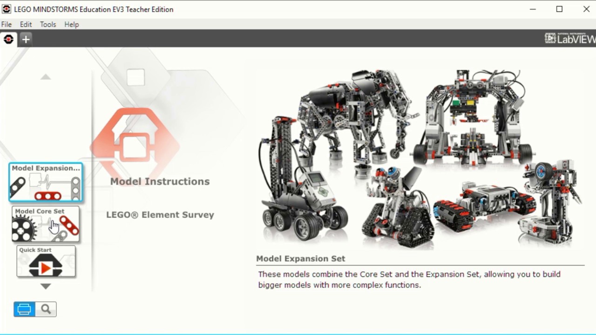This screenshot has height=335, width=596.
Task: Open Model Instructions link
Action: pyautogui.click(x=160, y=181)
